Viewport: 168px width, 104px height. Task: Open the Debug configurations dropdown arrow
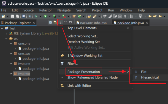(40, 16)
